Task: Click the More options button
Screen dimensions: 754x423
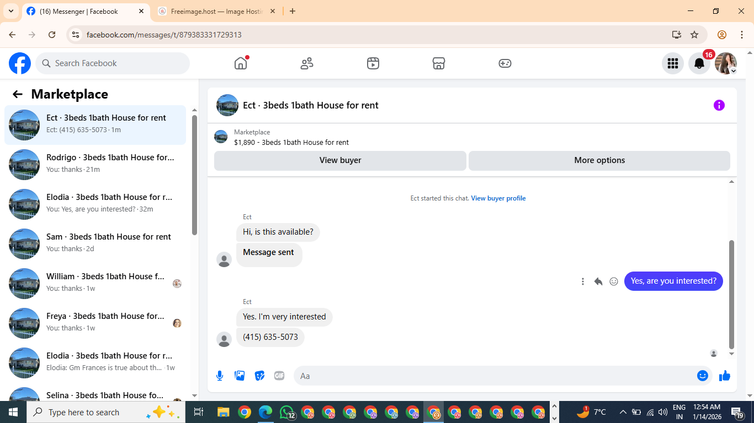Action: point(599,160)
